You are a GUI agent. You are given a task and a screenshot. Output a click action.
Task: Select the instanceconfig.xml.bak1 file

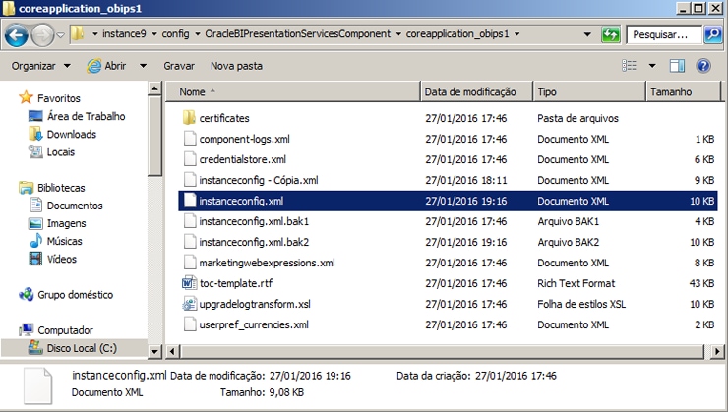(x=254, y=221)
